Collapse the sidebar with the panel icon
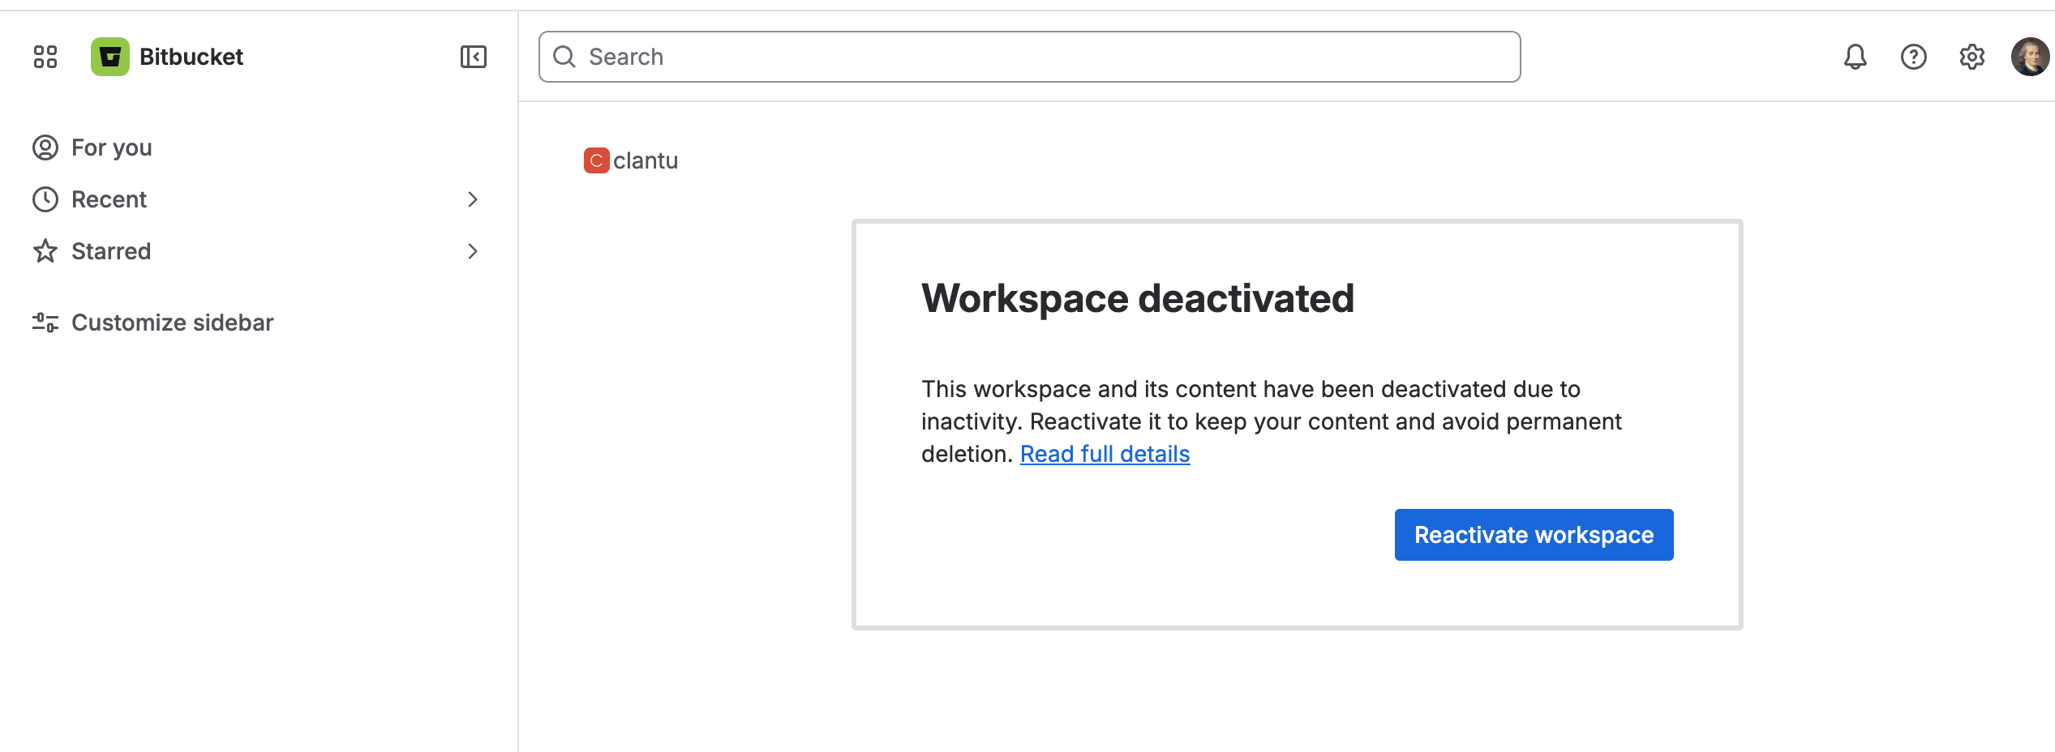This screenshot has width=2055, height=752. tap(474, 57)
